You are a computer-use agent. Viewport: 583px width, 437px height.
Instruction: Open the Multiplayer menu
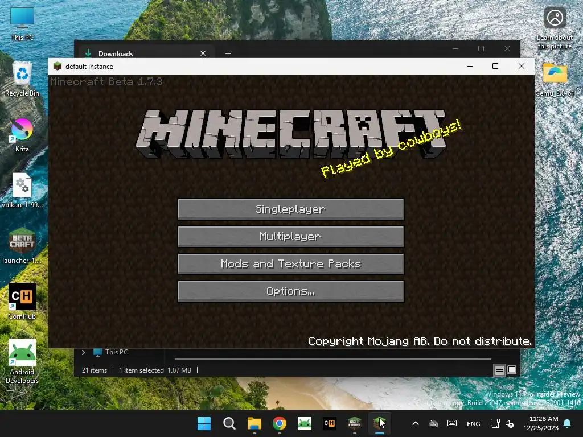coord(291,236)
